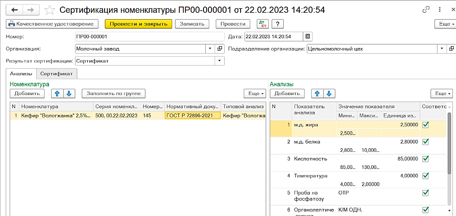Open the Результат сертификации dropdown

[x=219, y=61]
